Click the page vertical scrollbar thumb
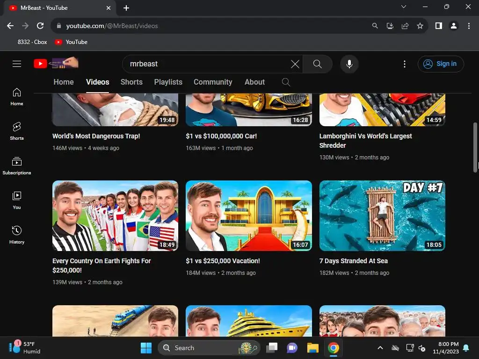 point(475,147)
